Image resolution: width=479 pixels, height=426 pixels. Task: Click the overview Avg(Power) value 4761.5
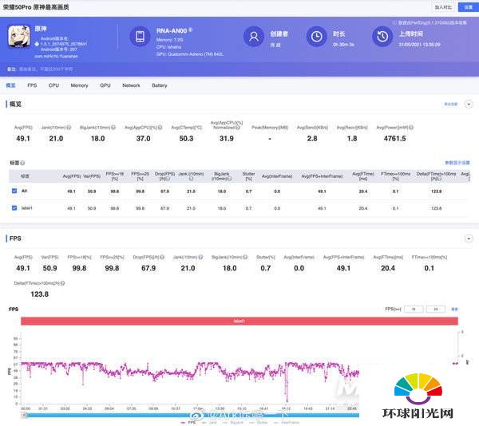tap(394, 139)
